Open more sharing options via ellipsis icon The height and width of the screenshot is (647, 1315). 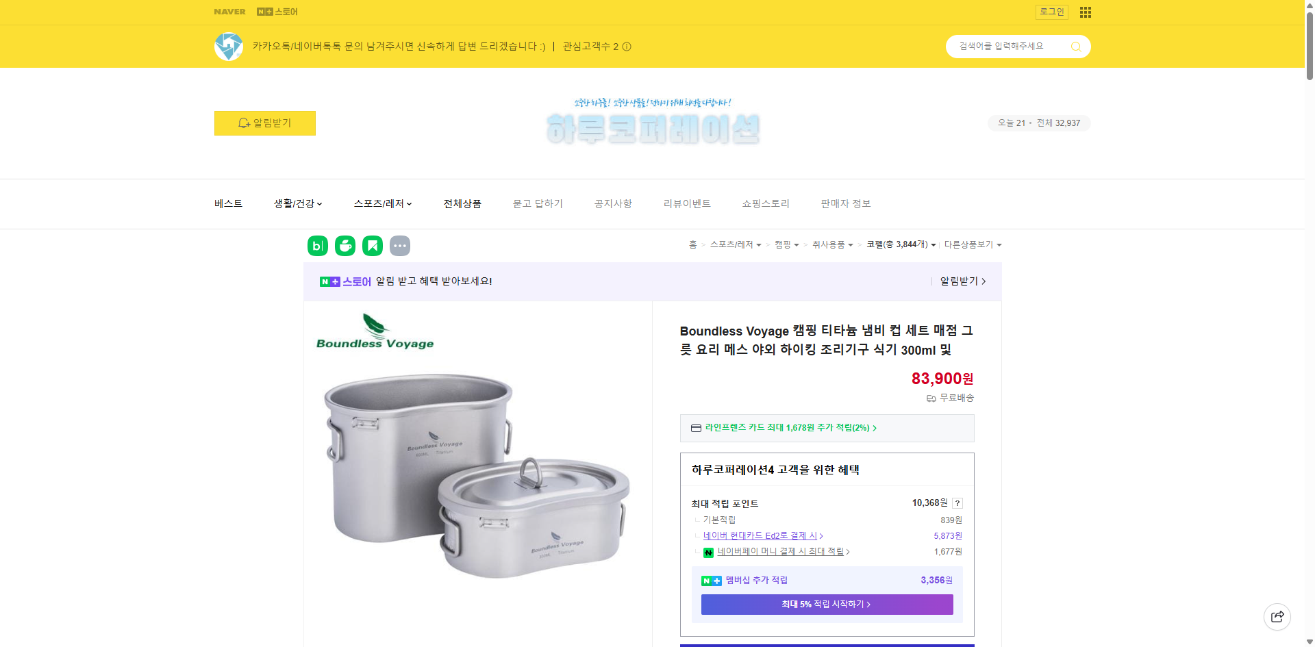click(x=399, y=245)
